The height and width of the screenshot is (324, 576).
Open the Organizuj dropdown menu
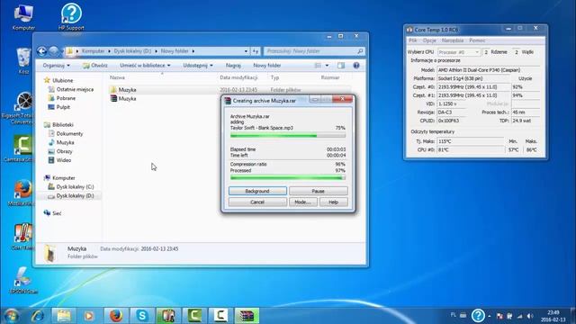pos(56,66)
